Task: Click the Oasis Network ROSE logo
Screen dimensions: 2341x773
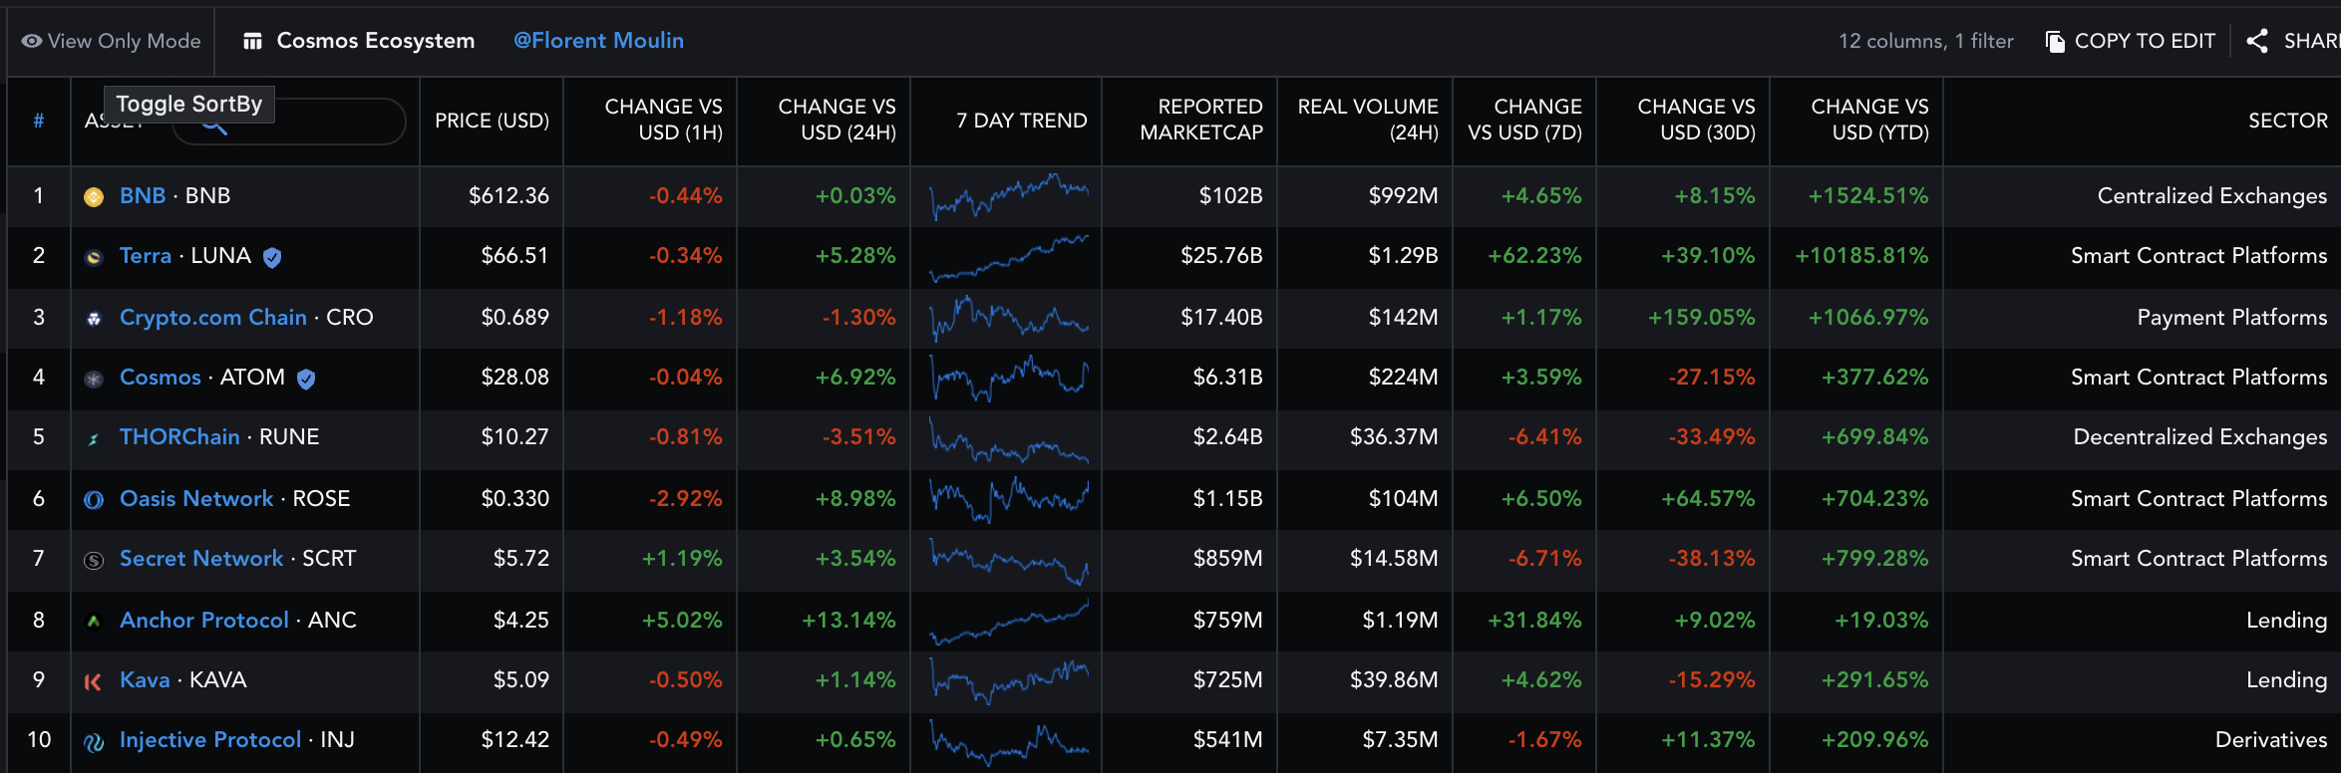Action: 94,500
